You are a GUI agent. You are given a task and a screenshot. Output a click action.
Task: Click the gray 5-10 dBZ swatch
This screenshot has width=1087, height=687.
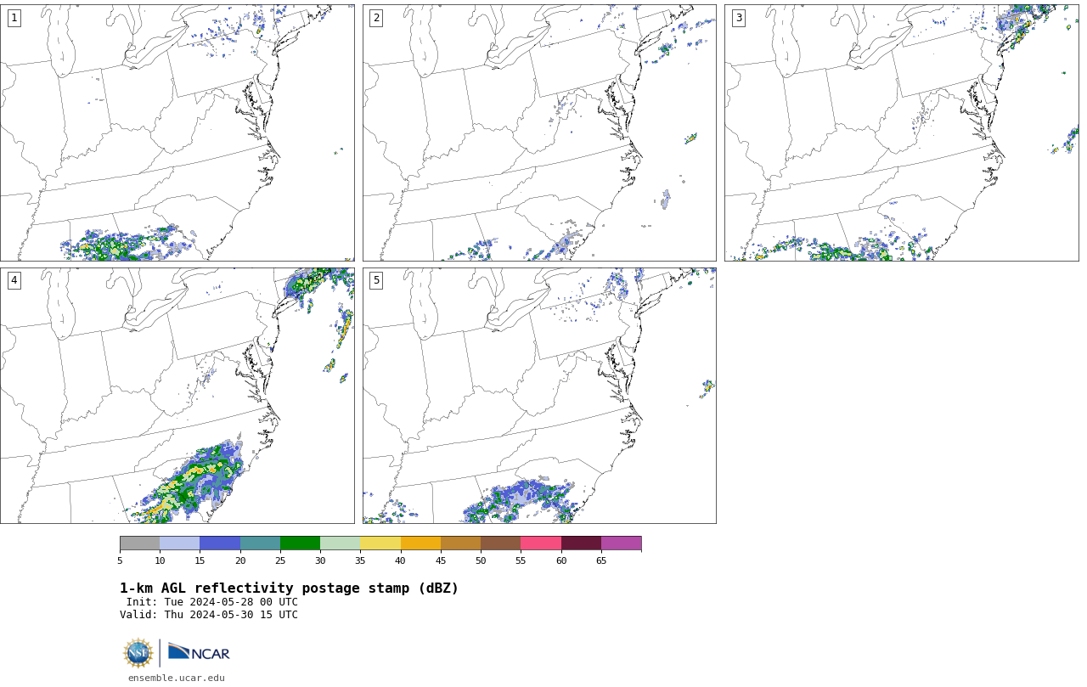tap(139, 543)
